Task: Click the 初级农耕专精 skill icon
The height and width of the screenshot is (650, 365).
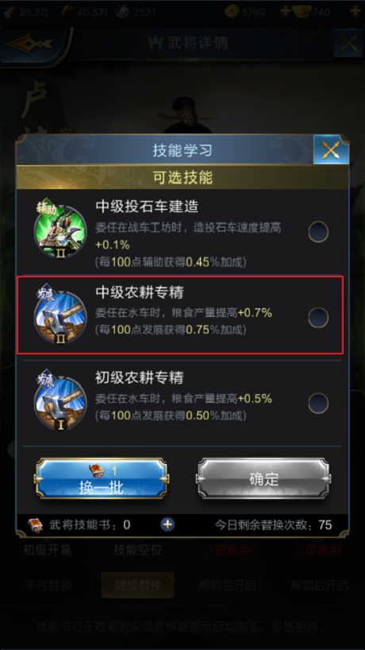Action: 60,403
